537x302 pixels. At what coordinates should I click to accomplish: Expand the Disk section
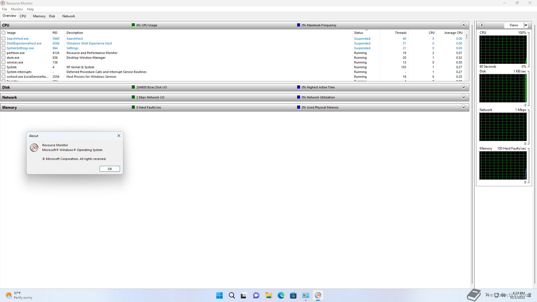click(463, 87)
